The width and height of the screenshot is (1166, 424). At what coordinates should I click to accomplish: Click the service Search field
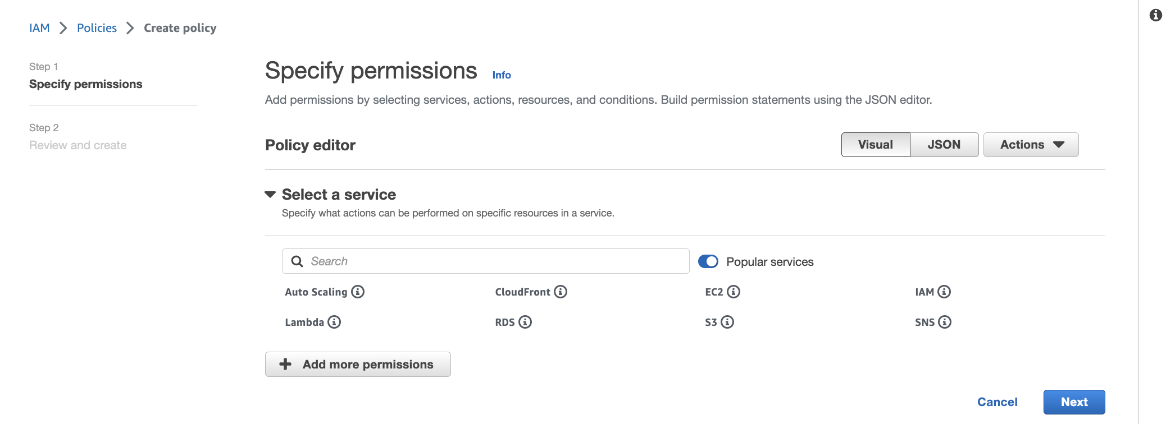click(485, 261)
